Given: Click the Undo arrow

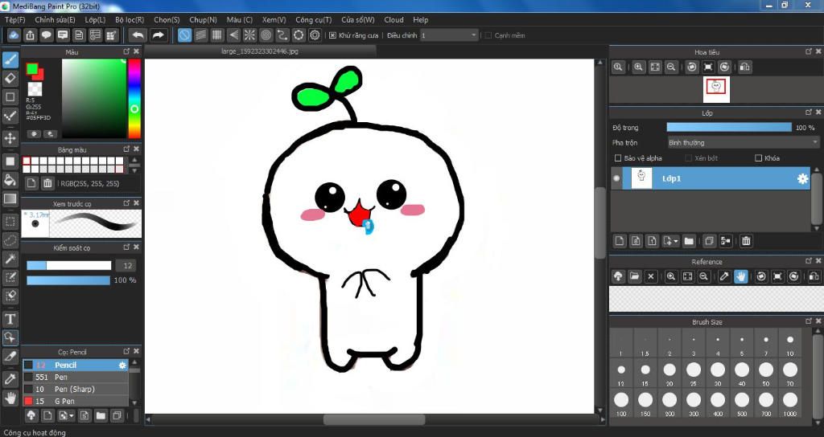Looking at the screenshot, I should (138, 35).
